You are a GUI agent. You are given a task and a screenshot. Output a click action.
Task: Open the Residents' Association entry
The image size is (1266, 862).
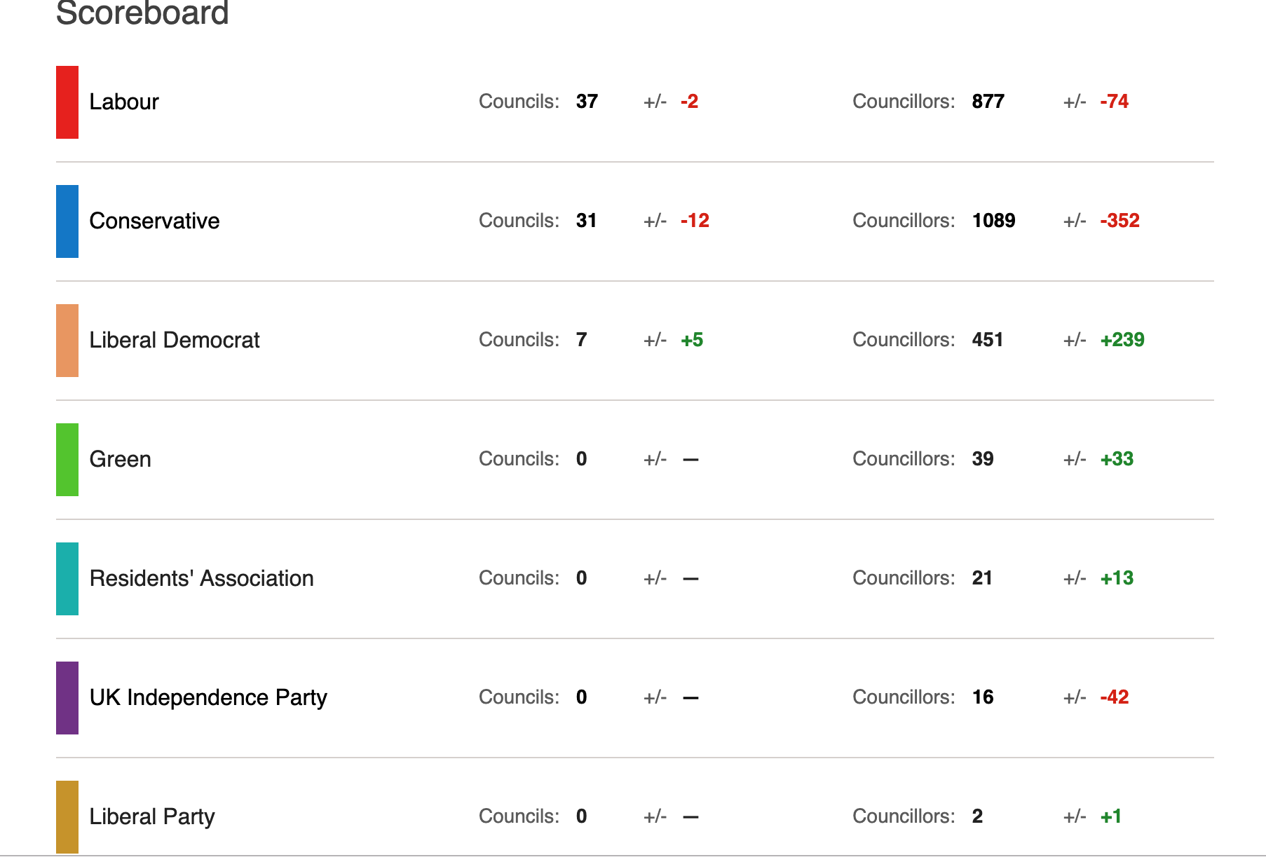pyautogui.click(x=201, y=579)
